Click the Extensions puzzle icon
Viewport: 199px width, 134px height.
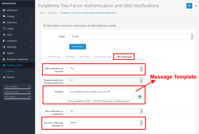[4, 22]
